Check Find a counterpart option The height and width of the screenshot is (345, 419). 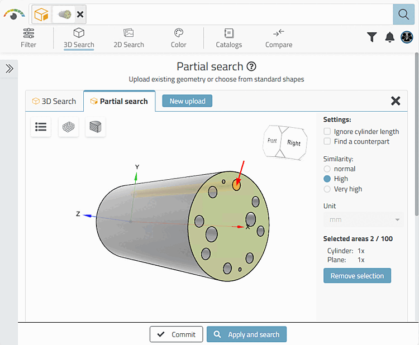(327, 142)
